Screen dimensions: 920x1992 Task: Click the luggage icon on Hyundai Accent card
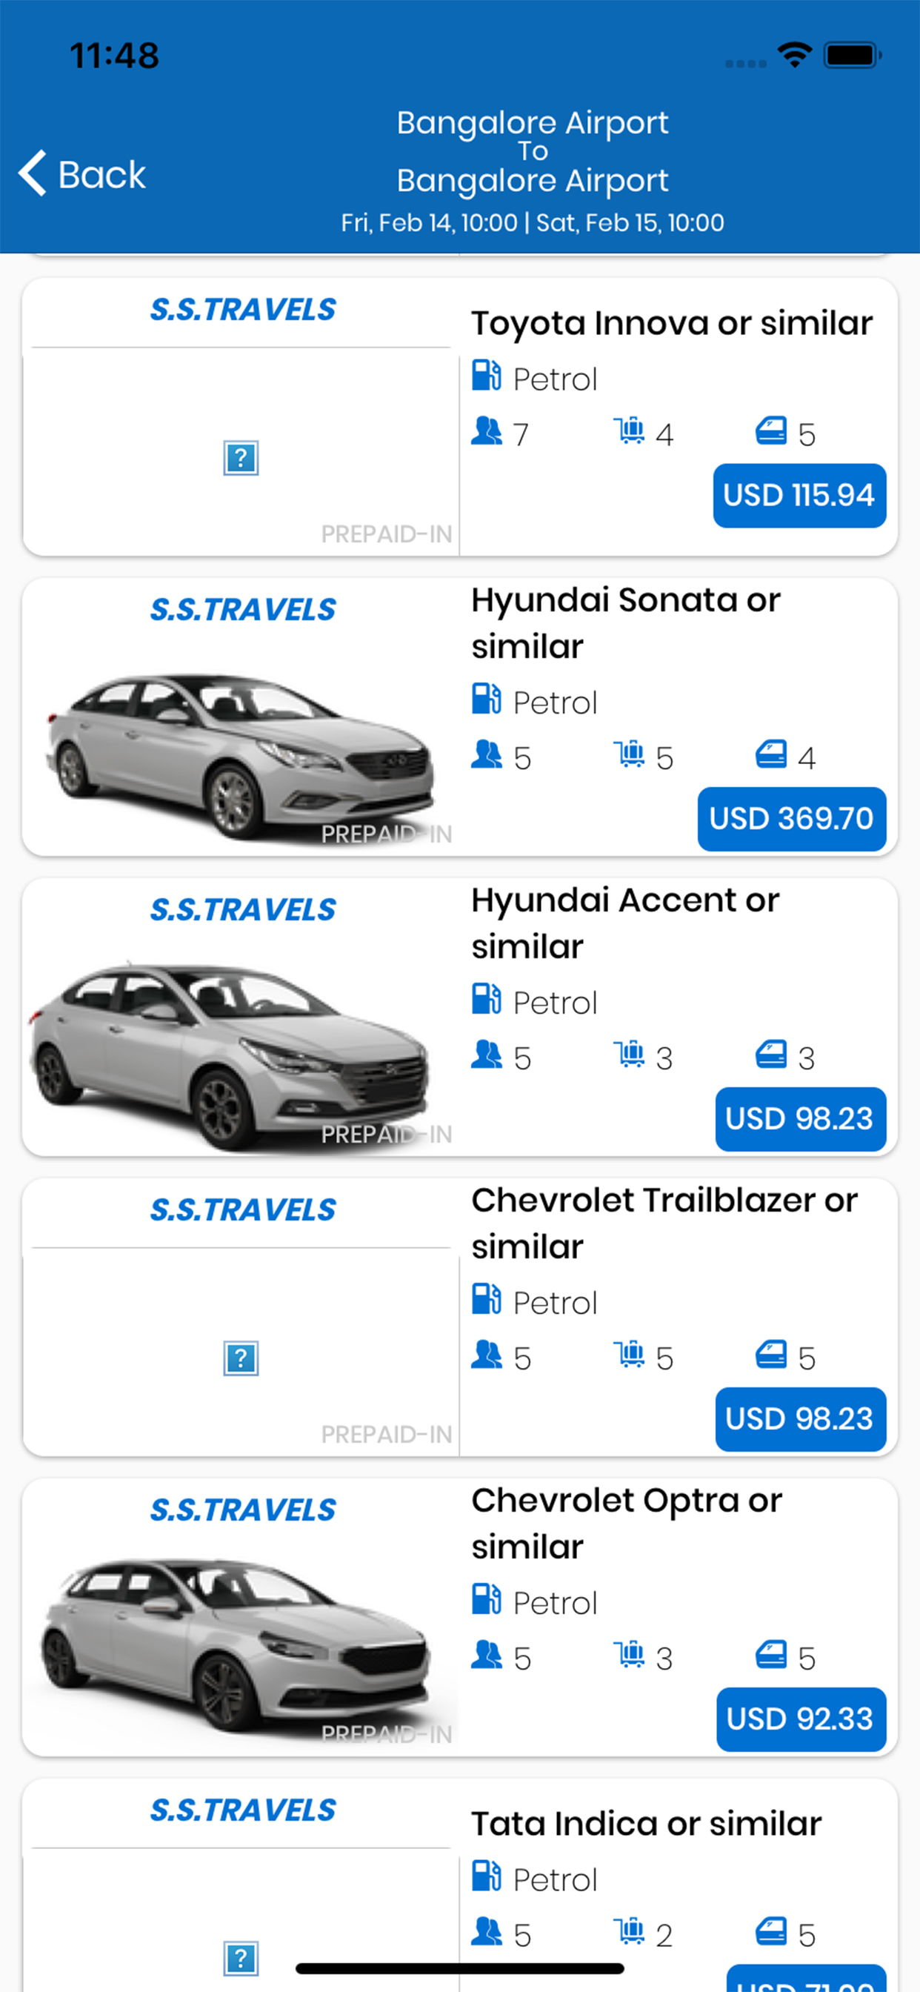coord(630,1054)
